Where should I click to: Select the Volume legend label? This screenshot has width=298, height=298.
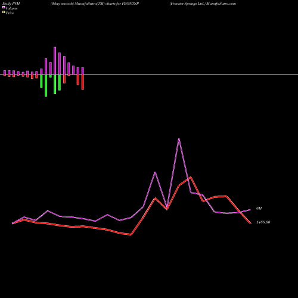[11, 8]
